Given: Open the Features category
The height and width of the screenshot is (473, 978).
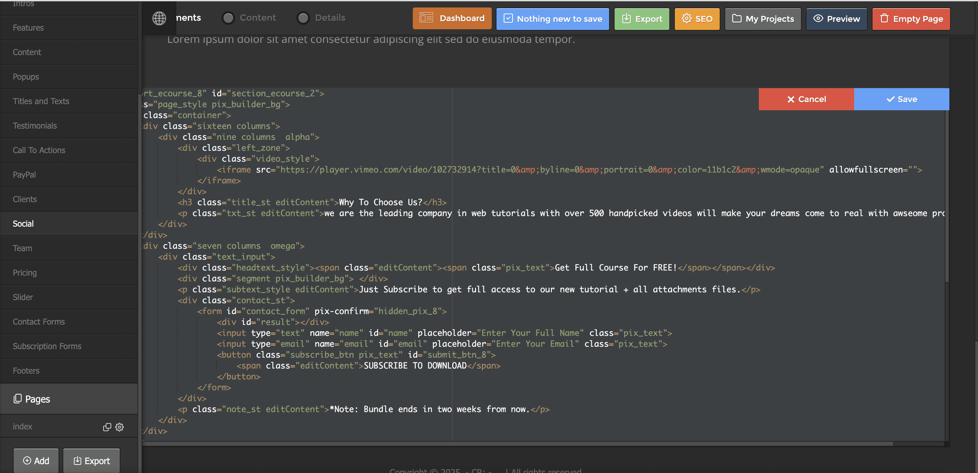Looking at the screenshot, I should click(69, 28).
